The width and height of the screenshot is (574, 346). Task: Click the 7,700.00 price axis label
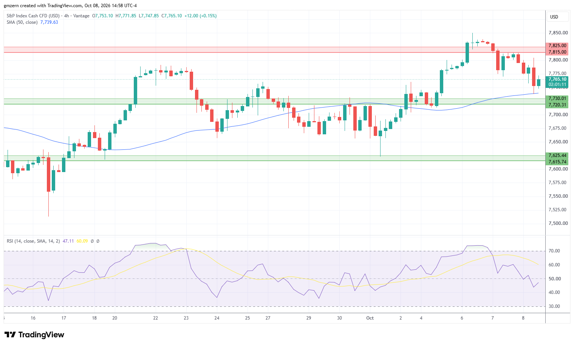pyautogui.click(x=558, y=115)
